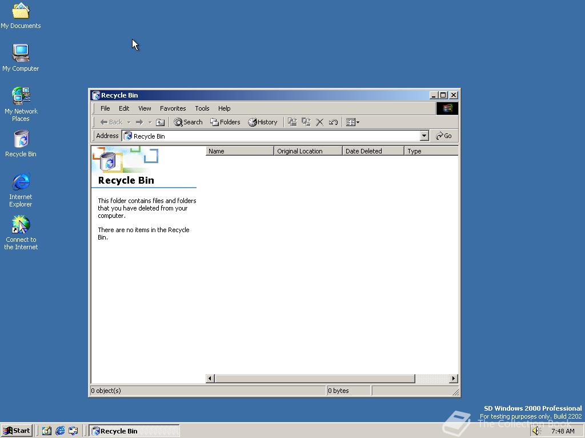Open the Tools menu
The height and width of the screenshot is (438, 585).
[x=202, y=108]
